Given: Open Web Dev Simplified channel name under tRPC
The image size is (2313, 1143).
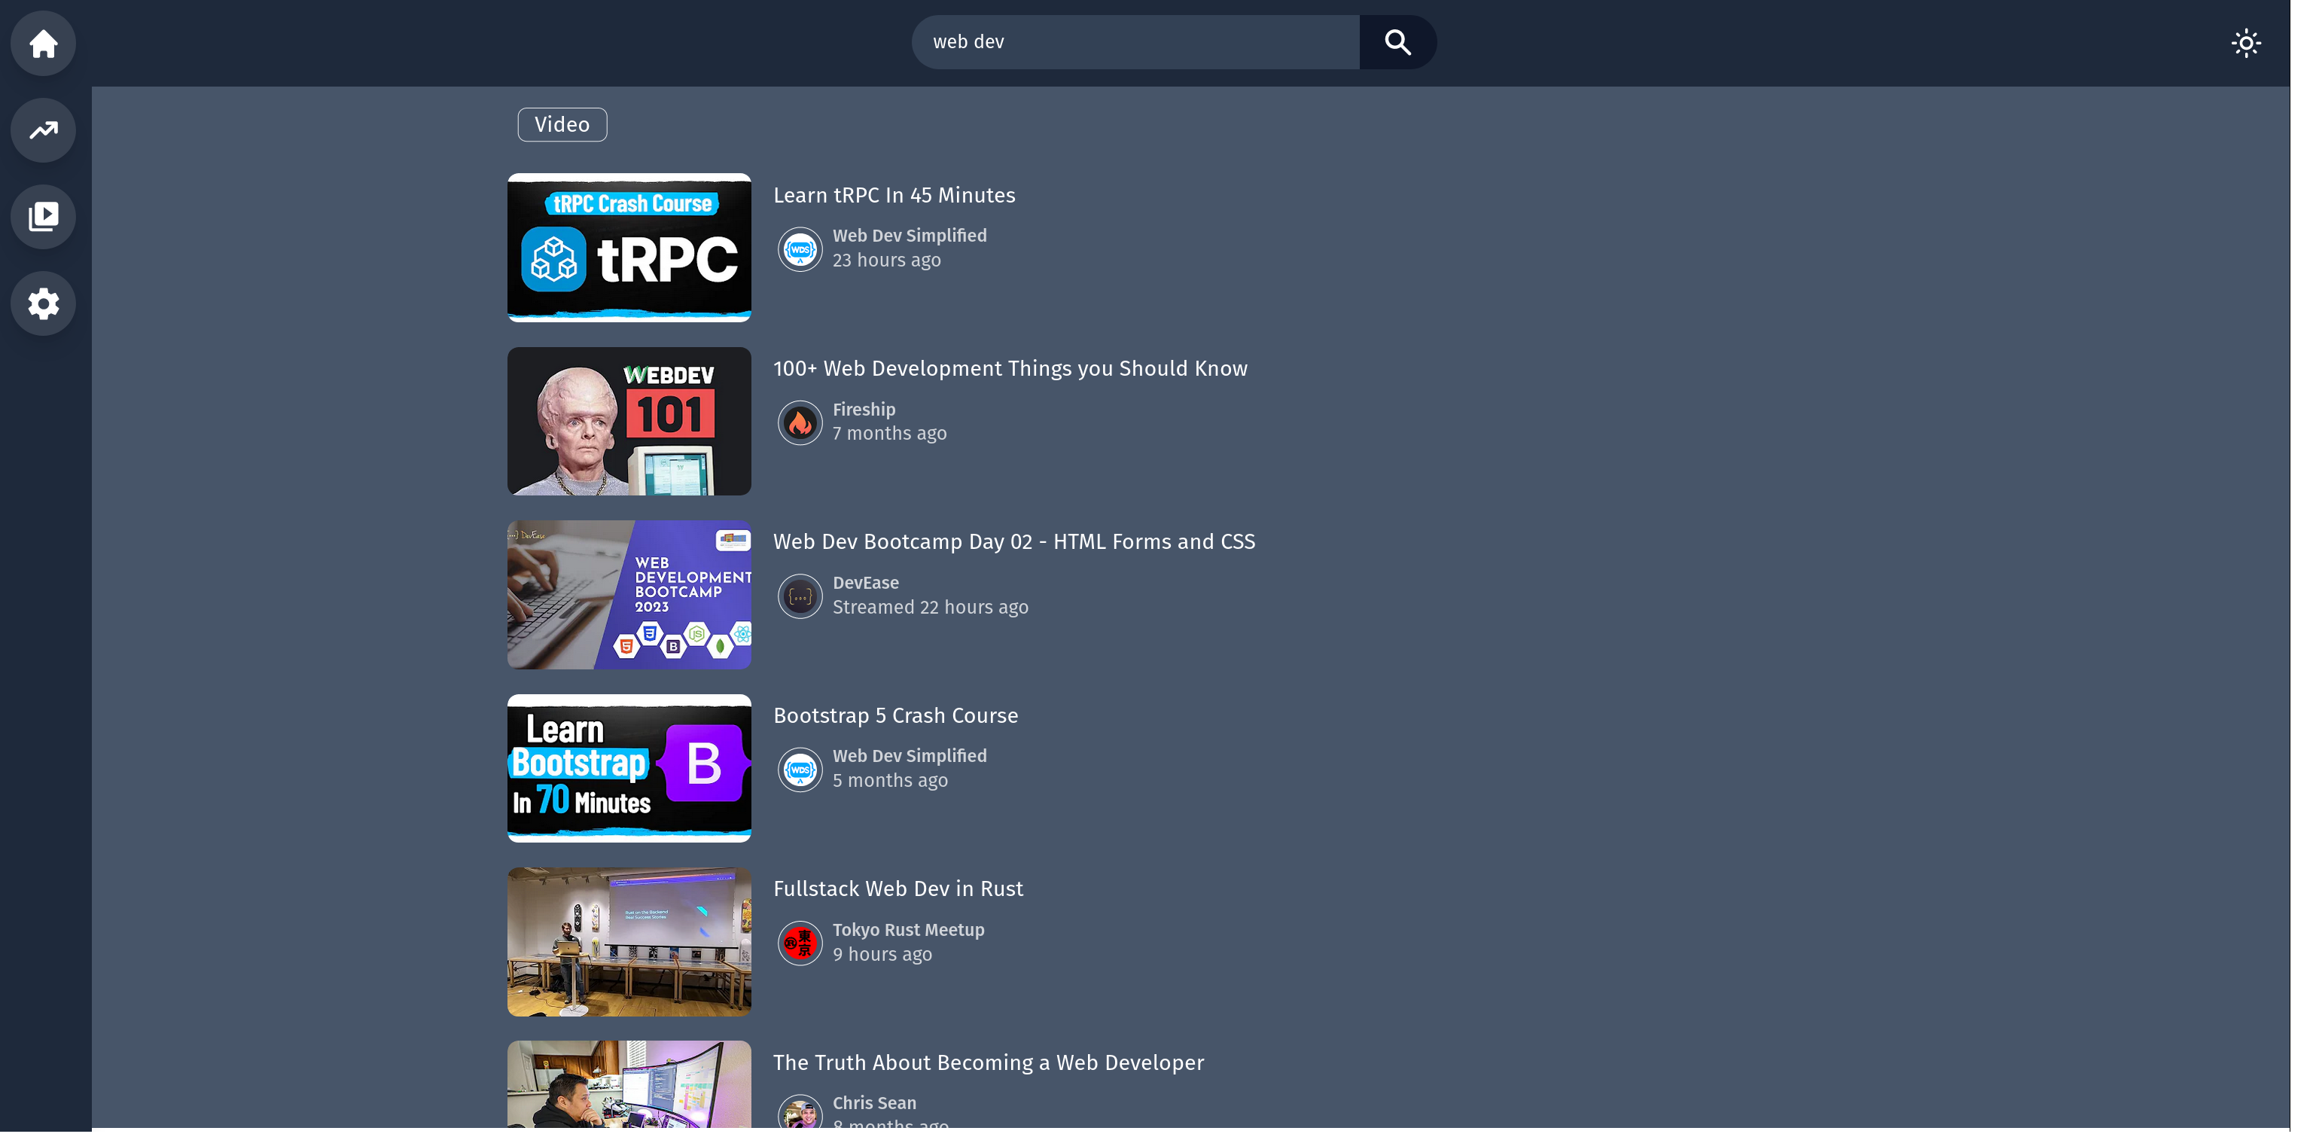Looking at the screenshot, I should pyautogui.click(x=918, y=238).
